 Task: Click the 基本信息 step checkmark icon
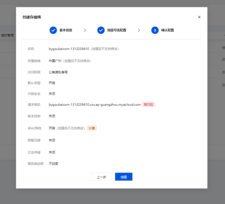click(x=53, y=30)
